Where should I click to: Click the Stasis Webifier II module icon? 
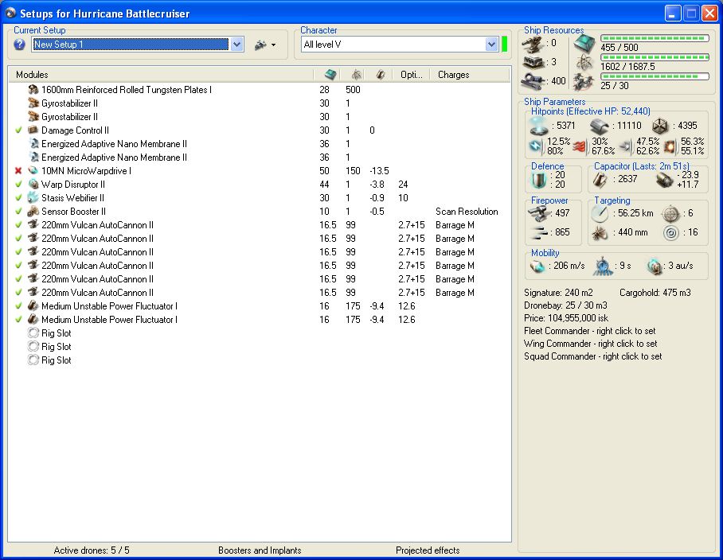coord(33,198)
